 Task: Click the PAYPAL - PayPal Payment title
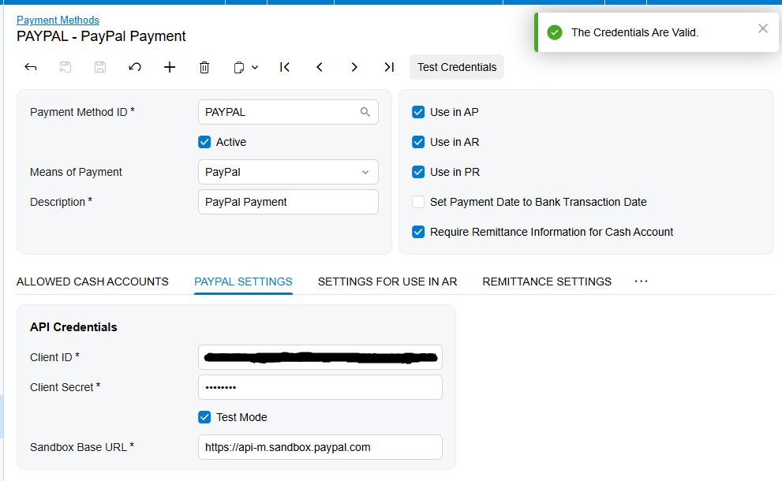(101, 36)
